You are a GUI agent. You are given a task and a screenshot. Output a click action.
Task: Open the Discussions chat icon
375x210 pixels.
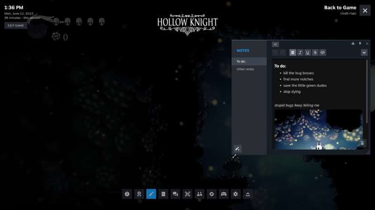[x=175, y=194]
